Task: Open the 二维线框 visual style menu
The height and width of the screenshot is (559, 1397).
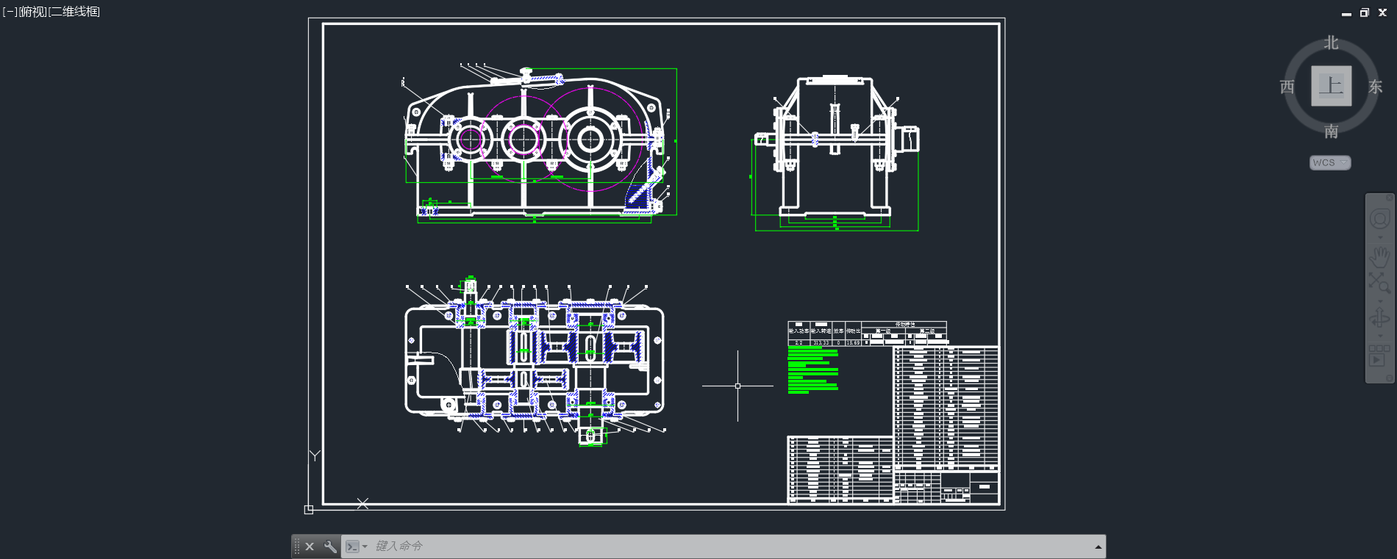Action: coord(74,12)
